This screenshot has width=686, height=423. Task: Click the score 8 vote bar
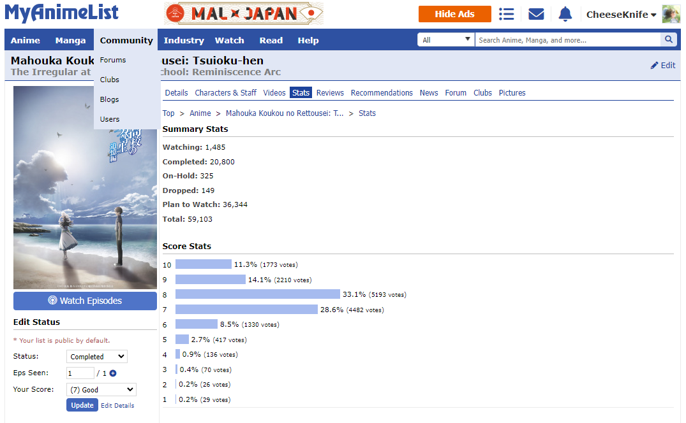257,294
